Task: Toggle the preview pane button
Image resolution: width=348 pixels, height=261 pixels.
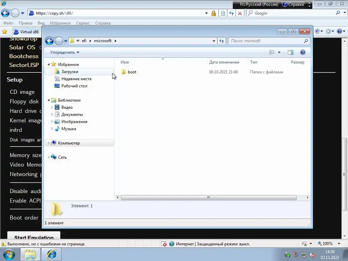Action: [291, 52]
